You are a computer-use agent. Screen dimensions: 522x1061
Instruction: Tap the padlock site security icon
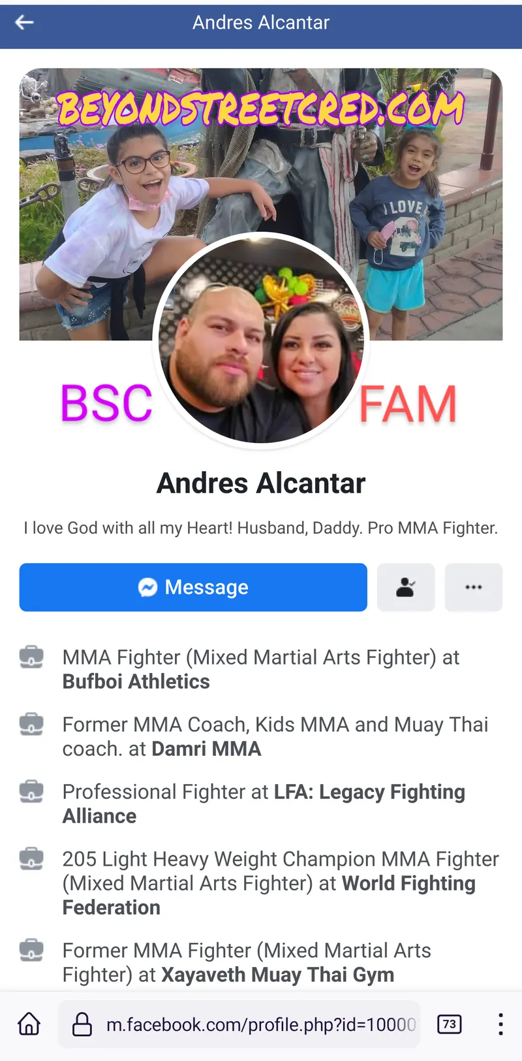point(82,1024)
